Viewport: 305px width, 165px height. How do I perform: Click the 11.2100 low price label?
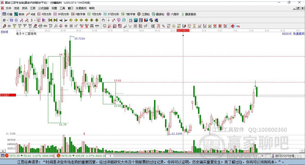[177, 134]
